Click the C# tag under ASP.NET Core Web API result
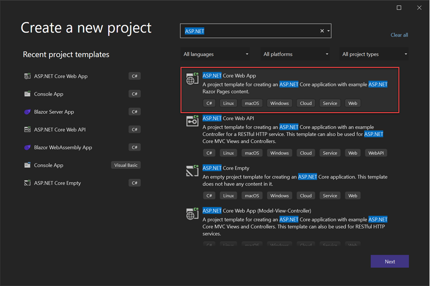Screen dimensions: 430x286 click(209, 153)
